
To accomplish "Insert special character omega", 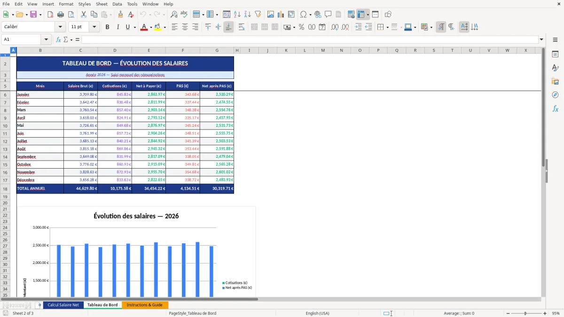I will tap(304, 15).
